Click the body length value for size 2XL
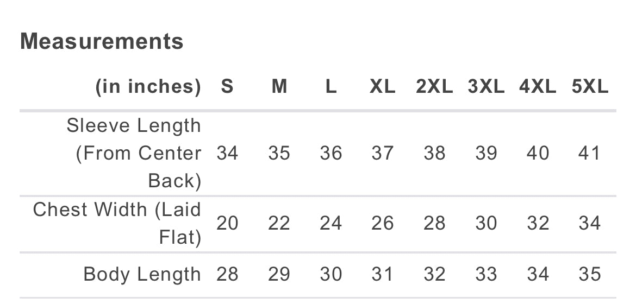Viewport: 636px width, 304px height. tap(434, 275)
